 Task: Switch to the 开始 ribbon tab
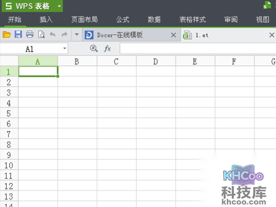click(x=14, y=19)
